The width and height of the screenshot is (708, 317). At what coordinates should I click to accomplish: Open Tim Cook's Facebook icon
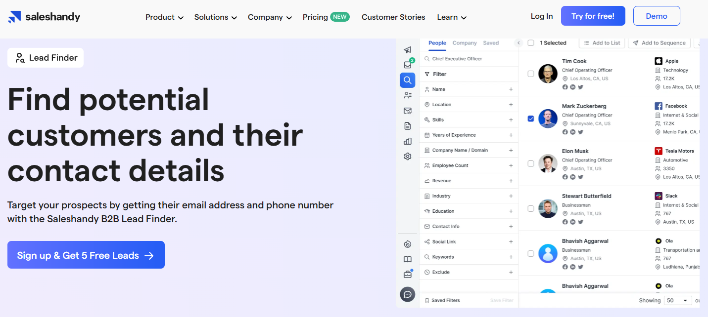[565, 87]
